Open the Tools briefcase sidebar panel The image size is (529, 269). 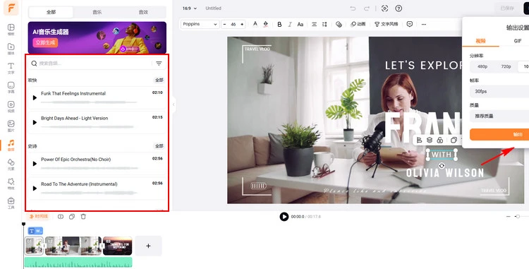[11, 203]
